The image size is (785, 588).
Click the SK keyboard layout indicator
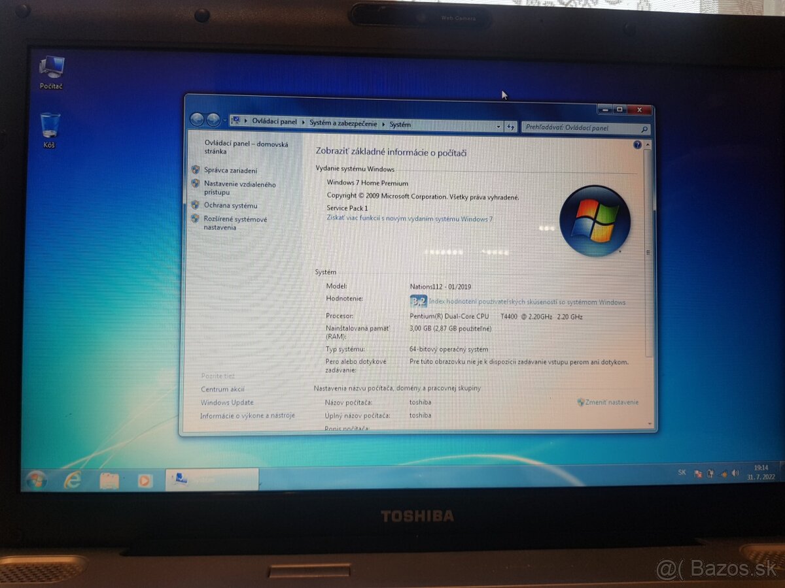tap(681, 472)
